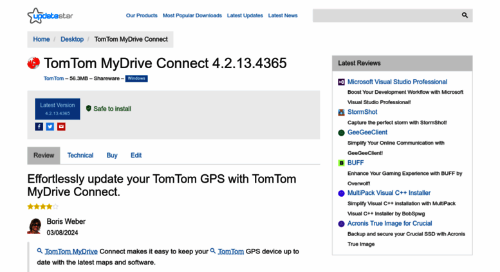Viewport: 500px width, 272px height.
Task: Switch to the Edit tab
Action: coord(136,156)
